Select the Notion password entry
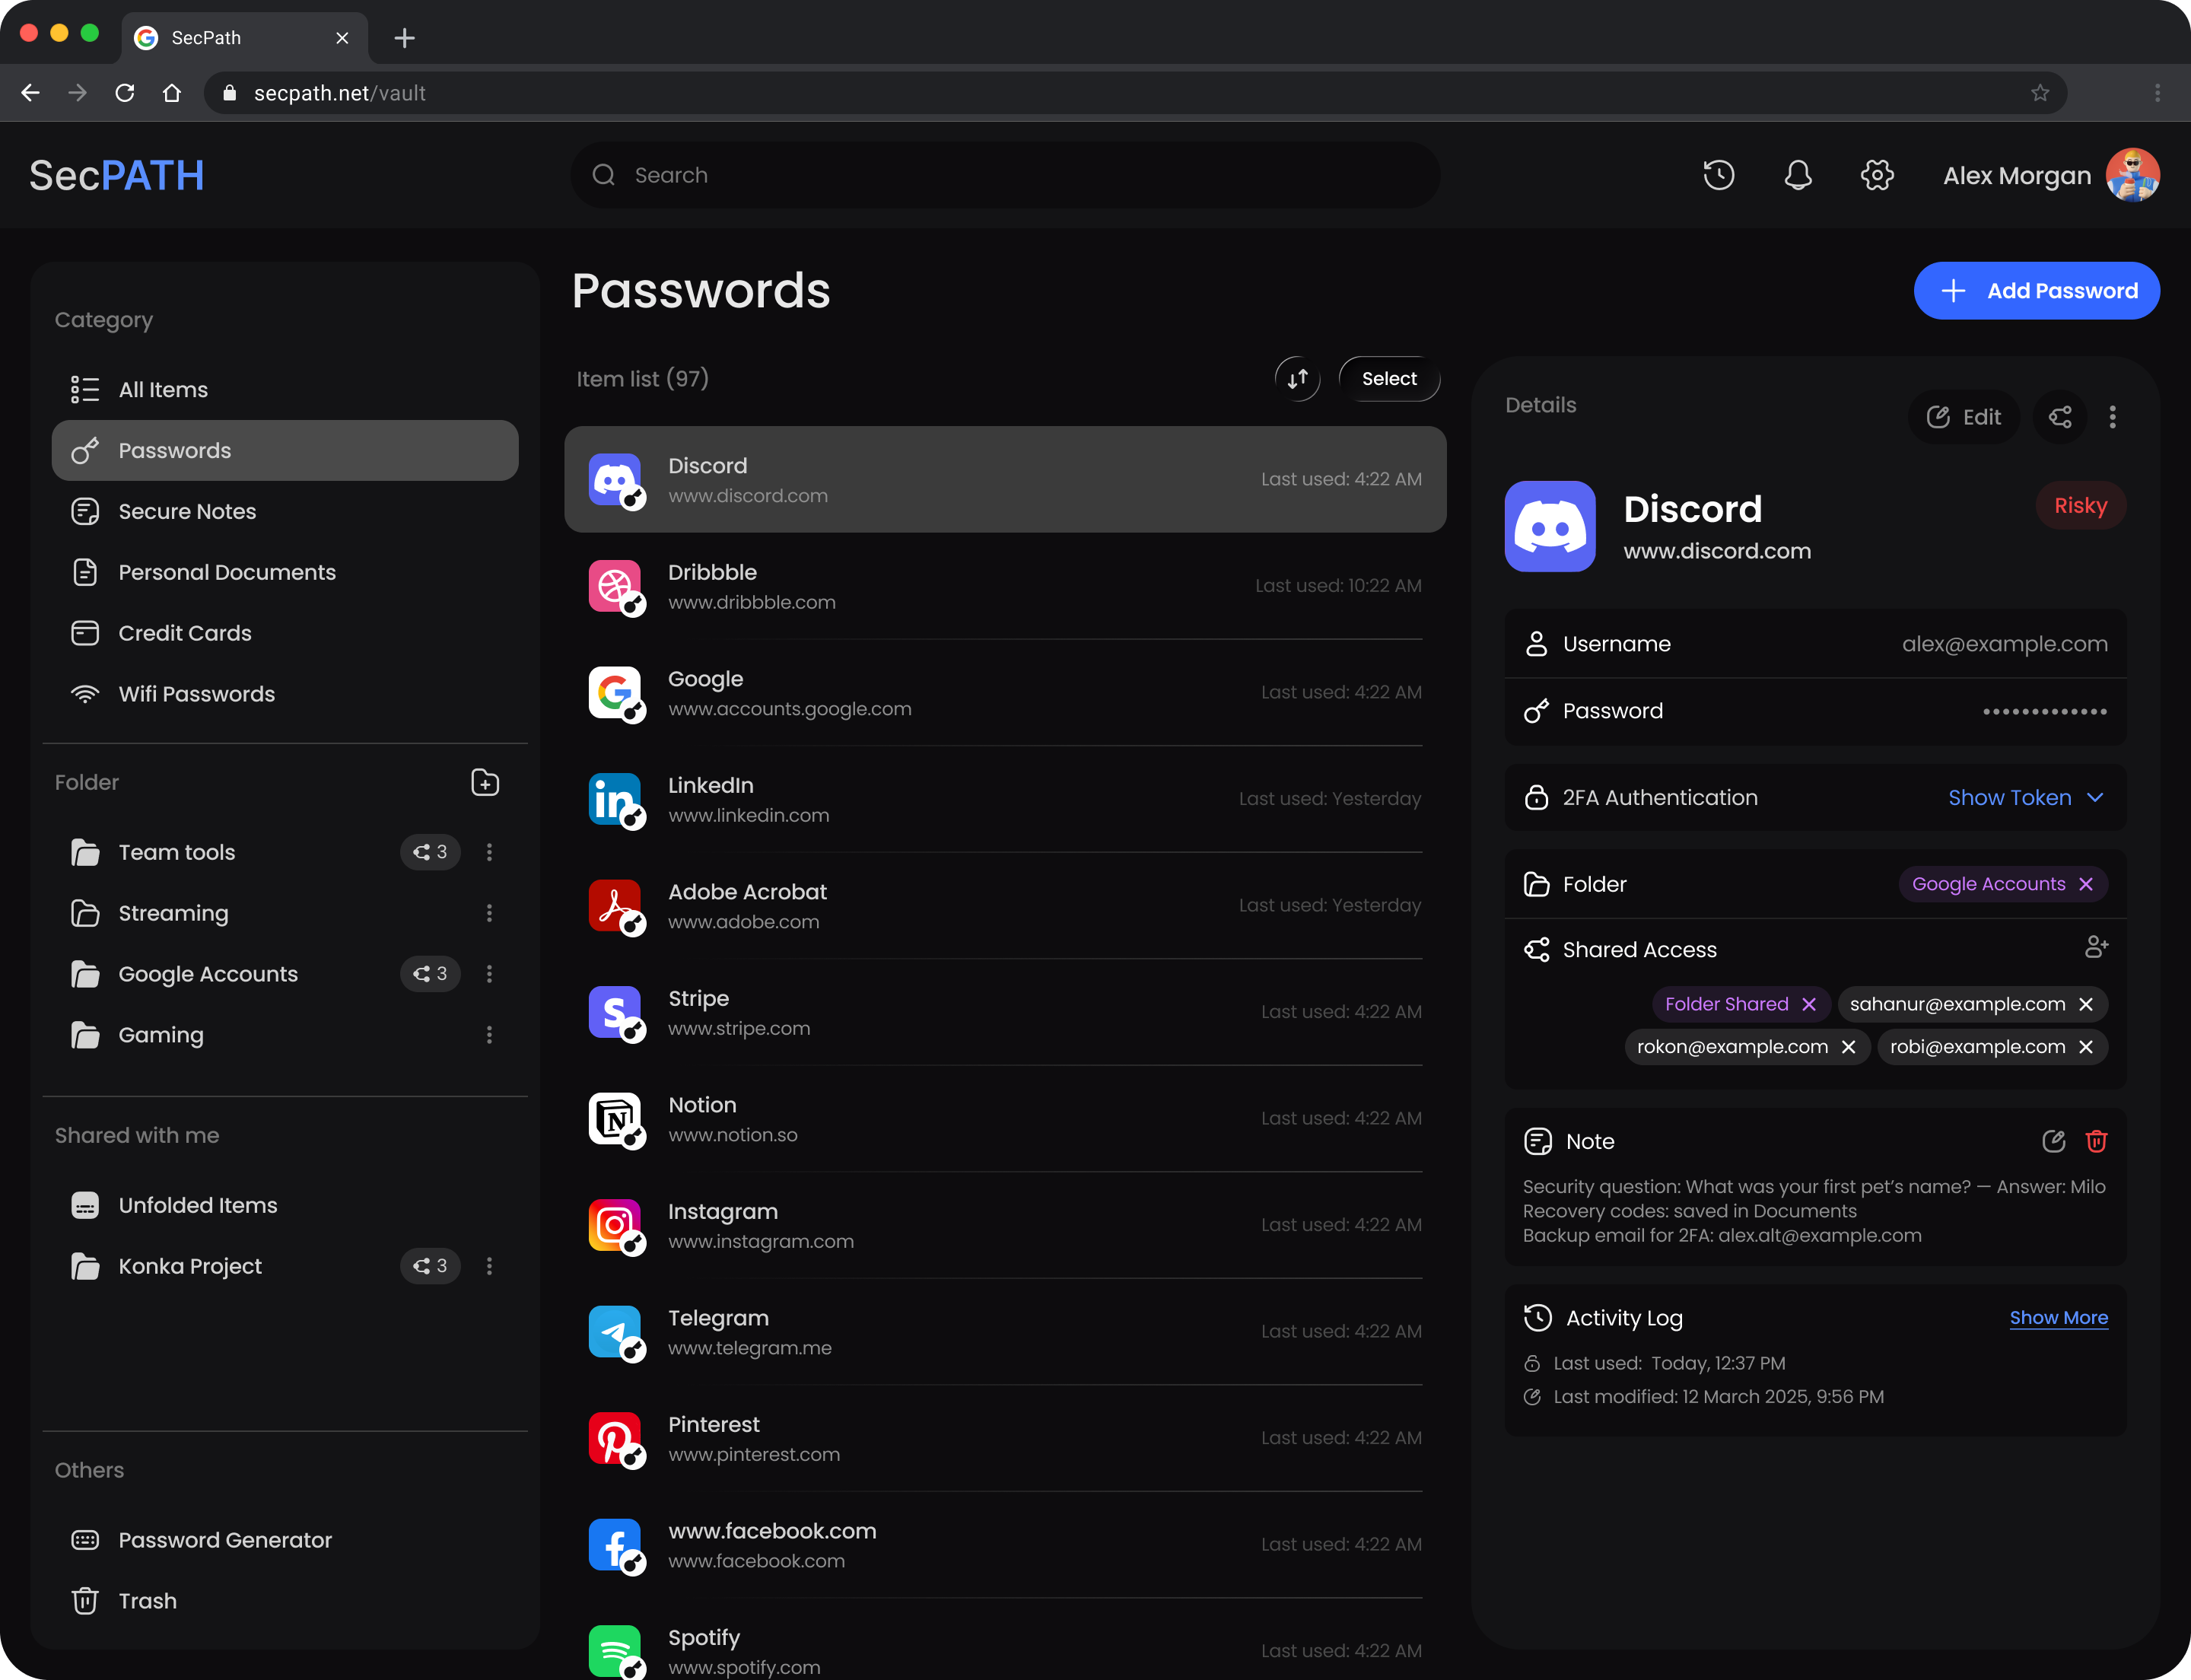This screenshot has height=1680, width=2191. click(x=1005, y=1119)
